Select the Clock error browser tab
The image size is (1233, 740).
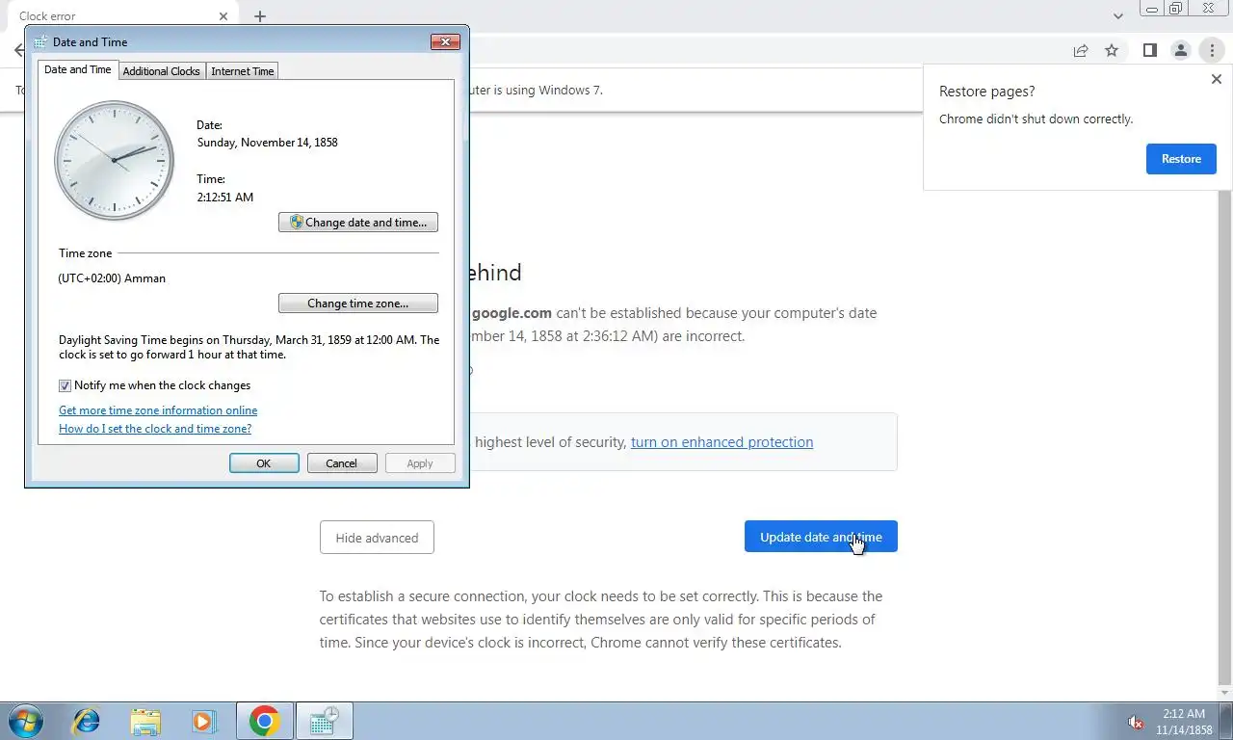click(x=120, y=16)
